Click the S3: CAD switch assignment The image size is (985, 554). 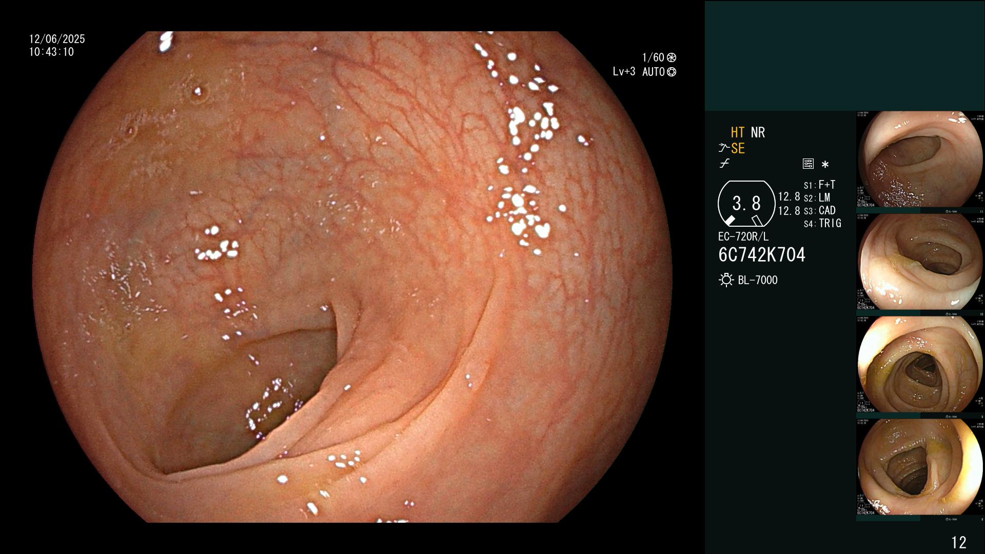pos(820,210)
